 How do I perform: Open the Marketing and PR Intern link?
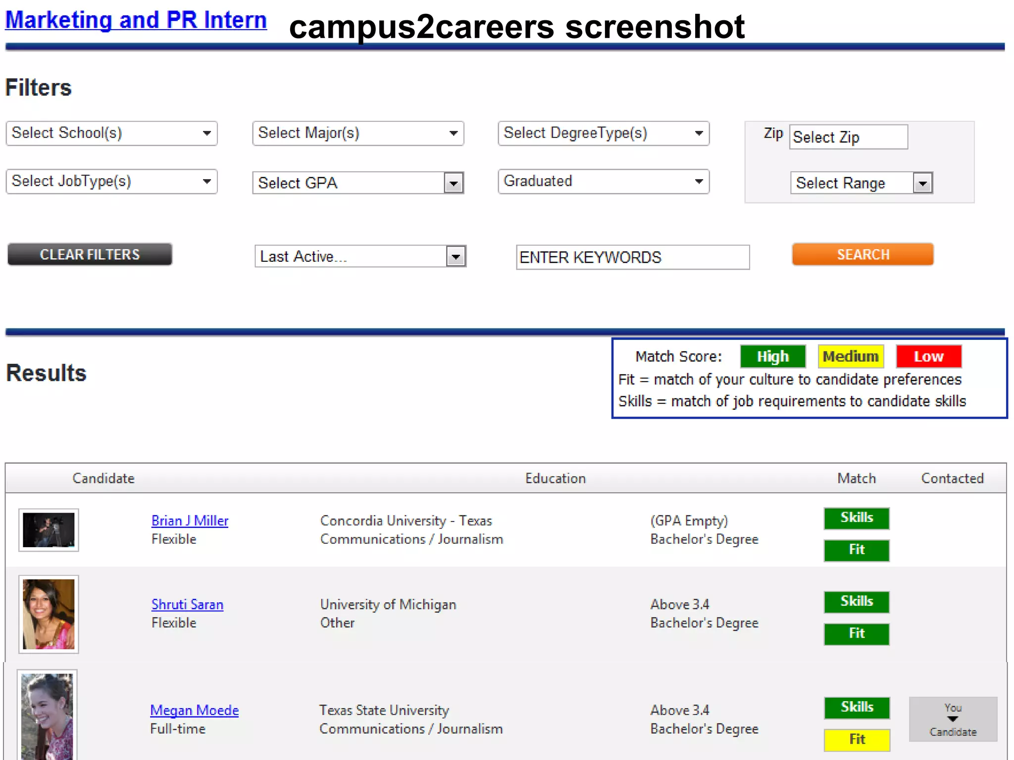[136, 20]
